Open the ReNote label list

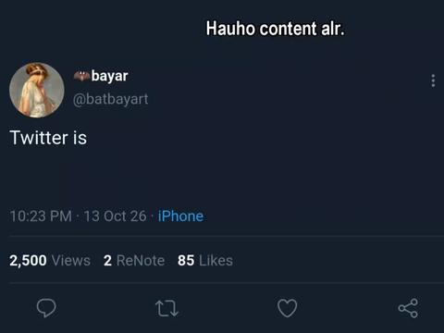coord(141,261)
